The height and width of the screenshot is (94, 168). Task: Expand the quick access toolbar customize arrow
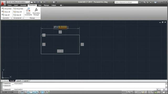pos(56,2)
